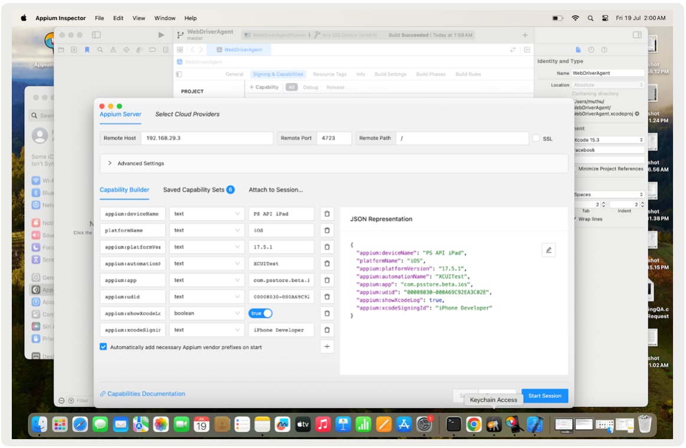The height and width of the screenshot is (448, 686).
Task: Open type dropdown for appium:deviceName
Action: (206, 214)
